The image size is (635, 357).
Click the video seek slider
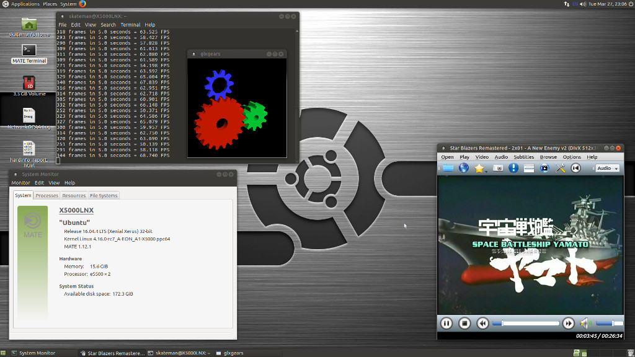coord(526,323)
